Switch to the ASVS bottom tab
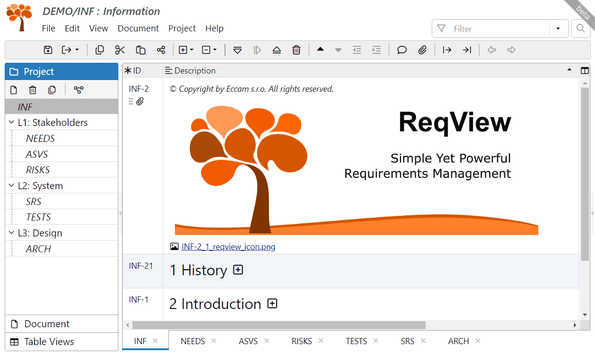The height and width of the screenshot is (353, 595). (248, 341)
